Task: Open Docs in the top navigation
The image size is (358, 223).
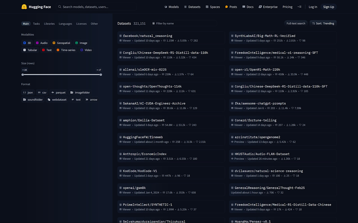Action: [248, 7]
